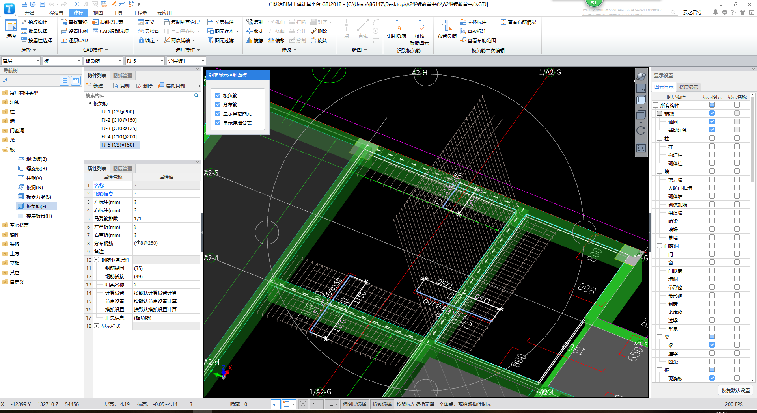
Task: Click the rotate view icon in viewport toolbar
Action: coord(641,130)
